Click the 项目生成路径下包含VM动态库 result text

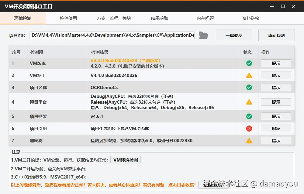tap(120, 129)
